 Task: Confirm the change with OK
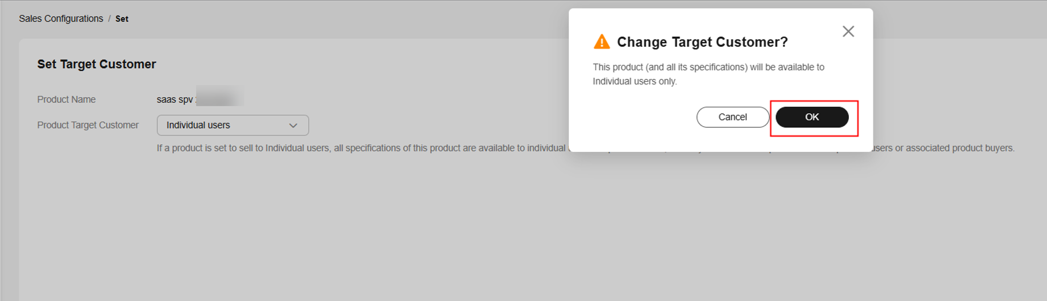812,117
